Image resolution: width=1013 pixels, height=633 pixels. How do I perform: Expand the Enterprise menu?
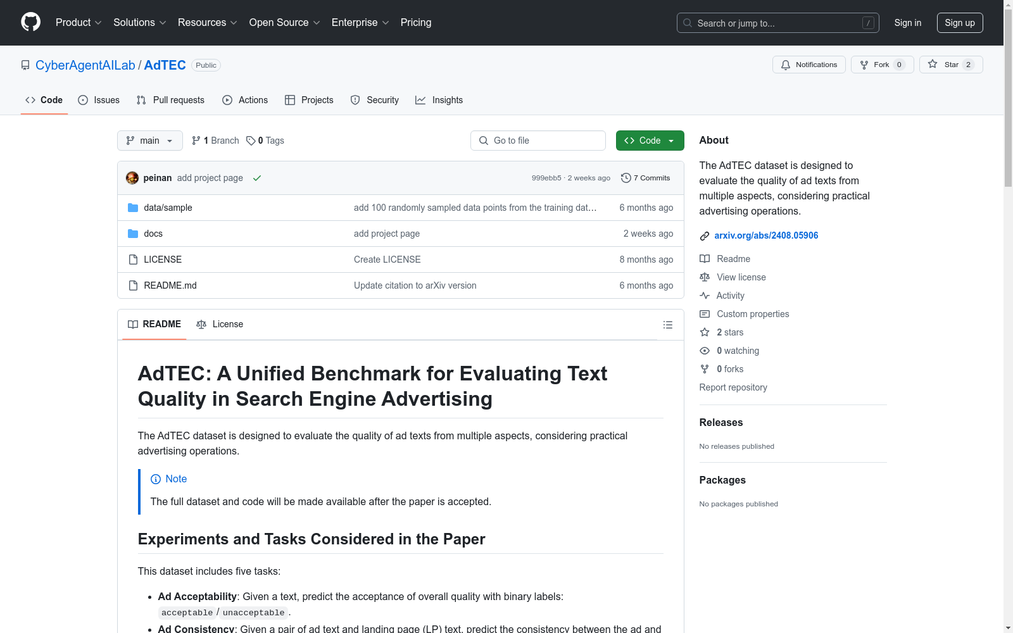[x=360, y=22]
